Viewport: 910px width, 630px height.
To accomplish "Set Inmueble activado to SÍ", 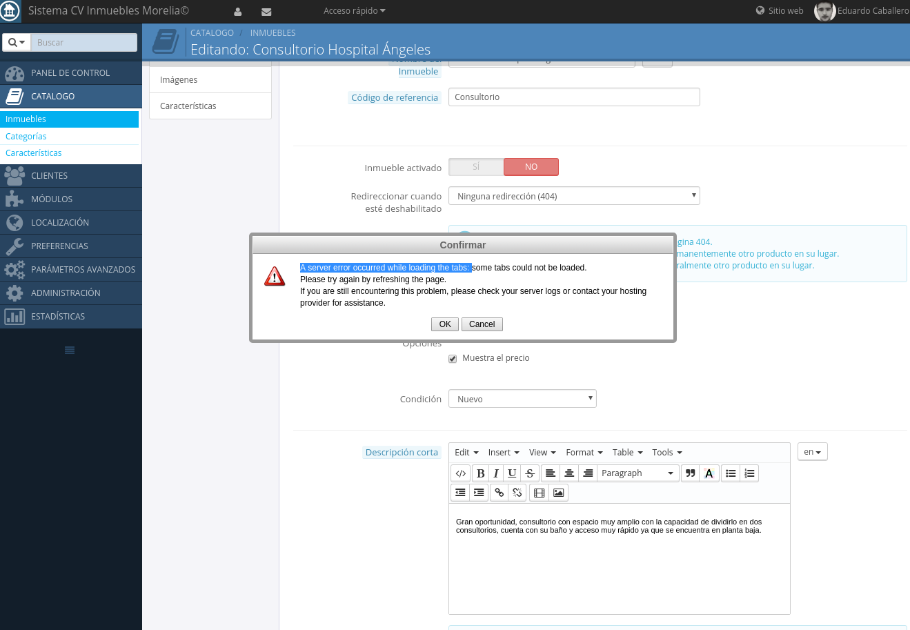I will (476, 167).
